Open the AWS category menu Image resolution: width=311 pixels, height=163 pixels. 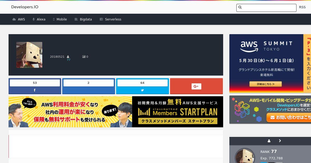pos(19,19)
